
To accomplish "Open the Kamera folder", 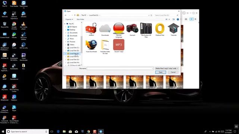I will (x=133, y=29).
